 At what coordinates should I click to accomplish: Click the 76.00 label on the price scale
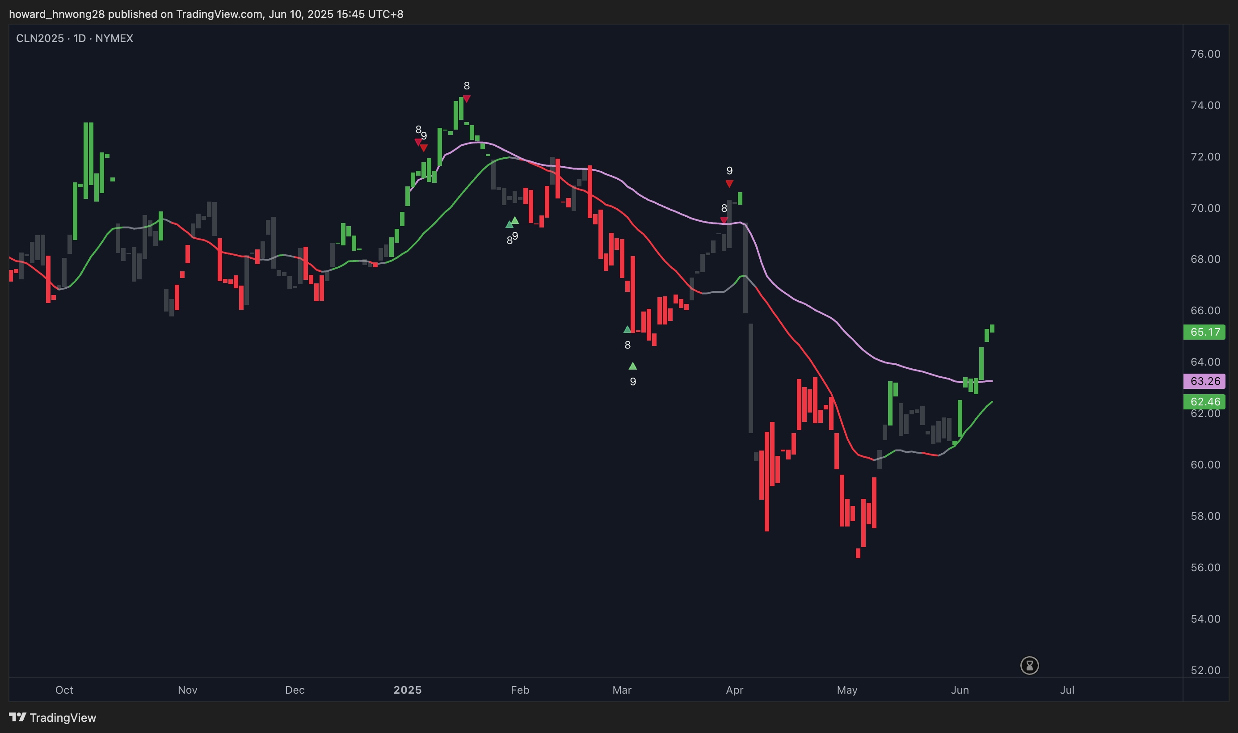1205,54
